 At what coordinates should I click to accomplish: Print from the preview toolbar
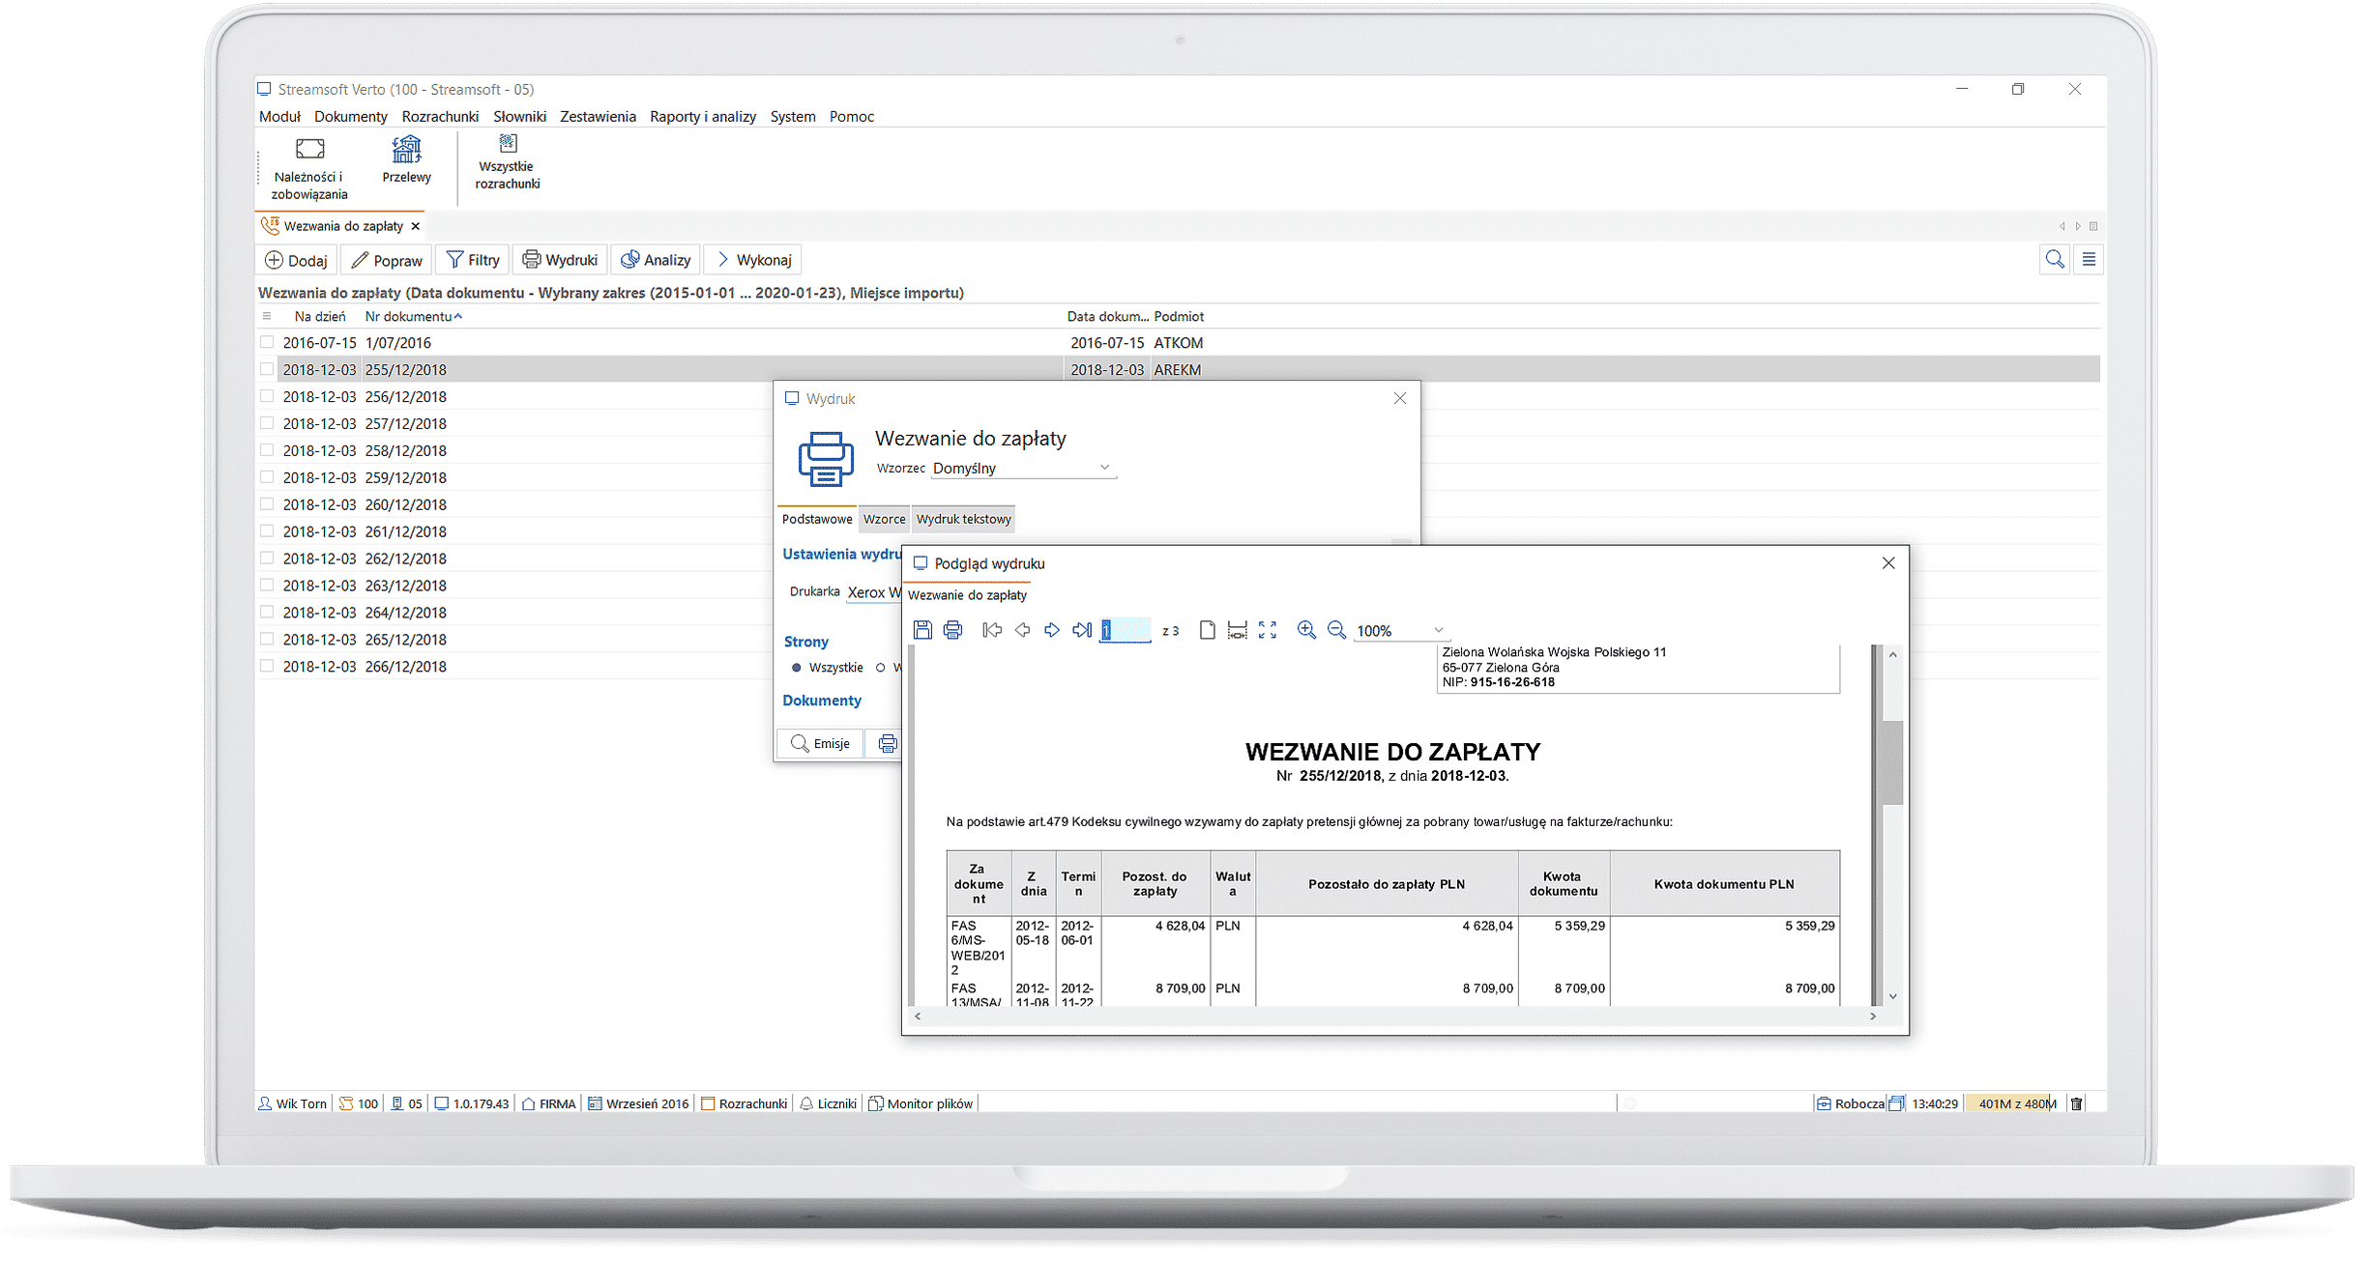tap(952, 630)
